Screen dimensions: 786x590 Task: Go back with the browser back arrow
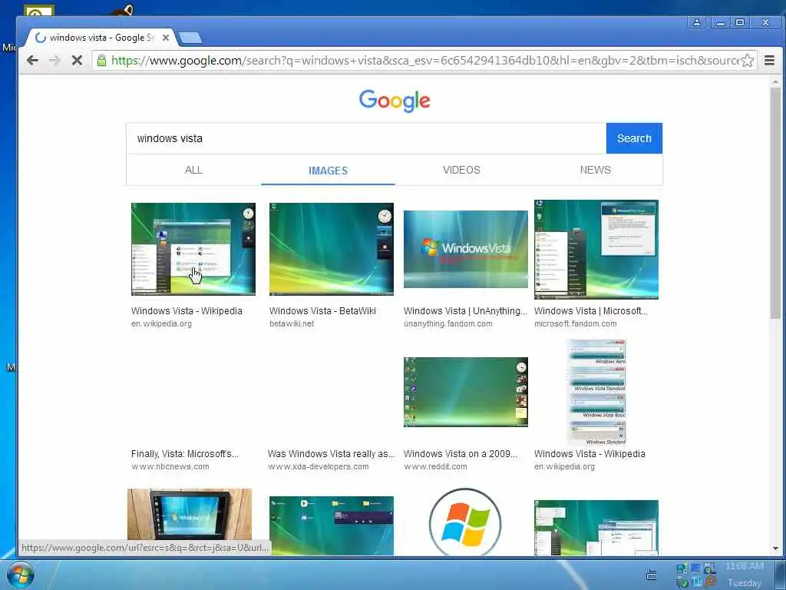tap(32, 61)
